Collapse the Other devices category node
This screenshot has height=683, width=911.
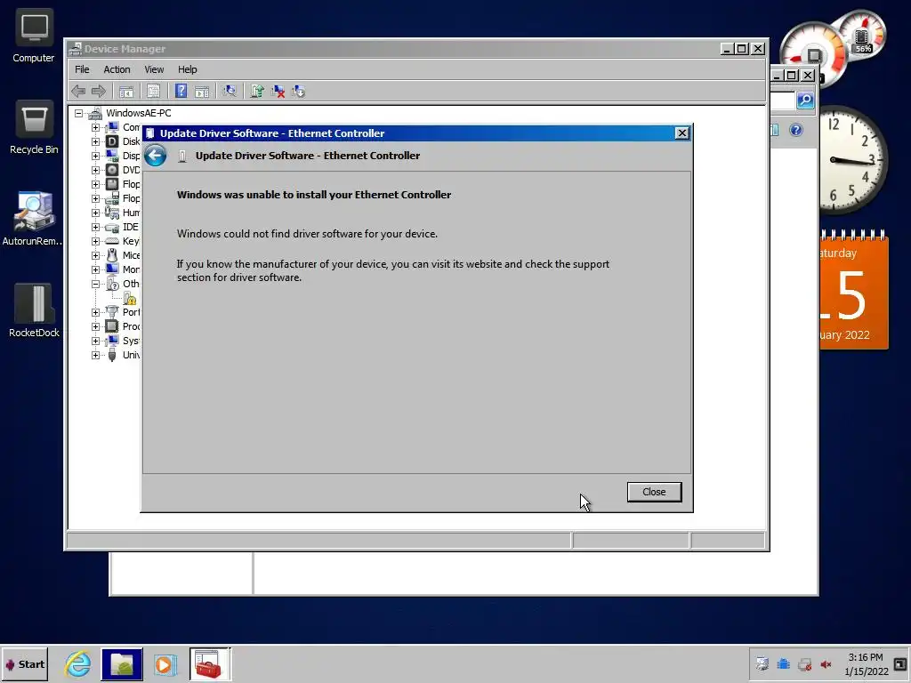[95, 284]
